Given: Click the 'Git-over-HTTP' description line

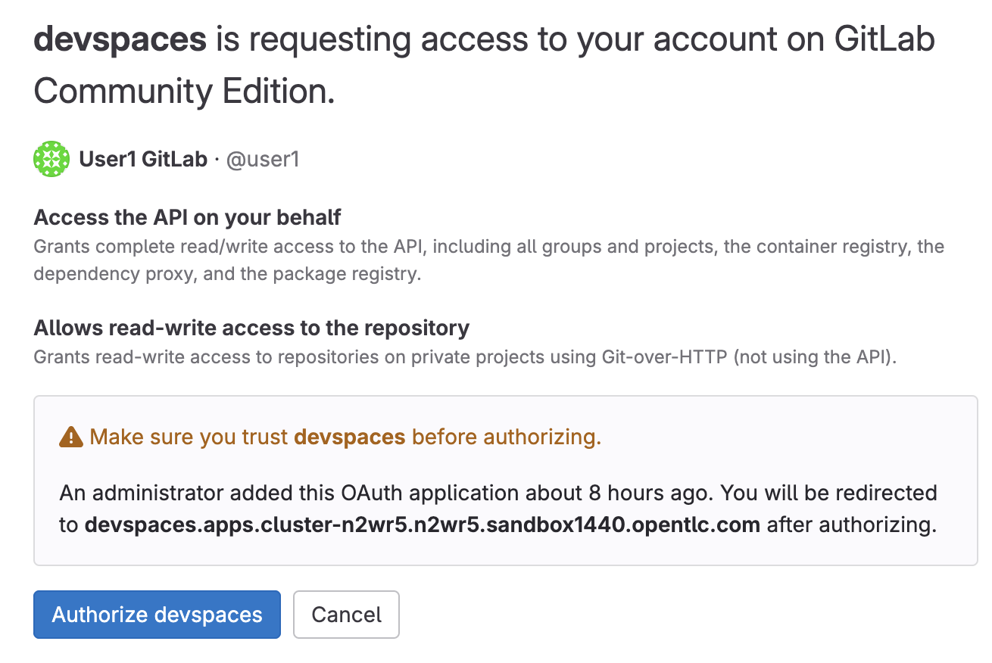Looking at the screenshot, I should (x=466, y=356).
